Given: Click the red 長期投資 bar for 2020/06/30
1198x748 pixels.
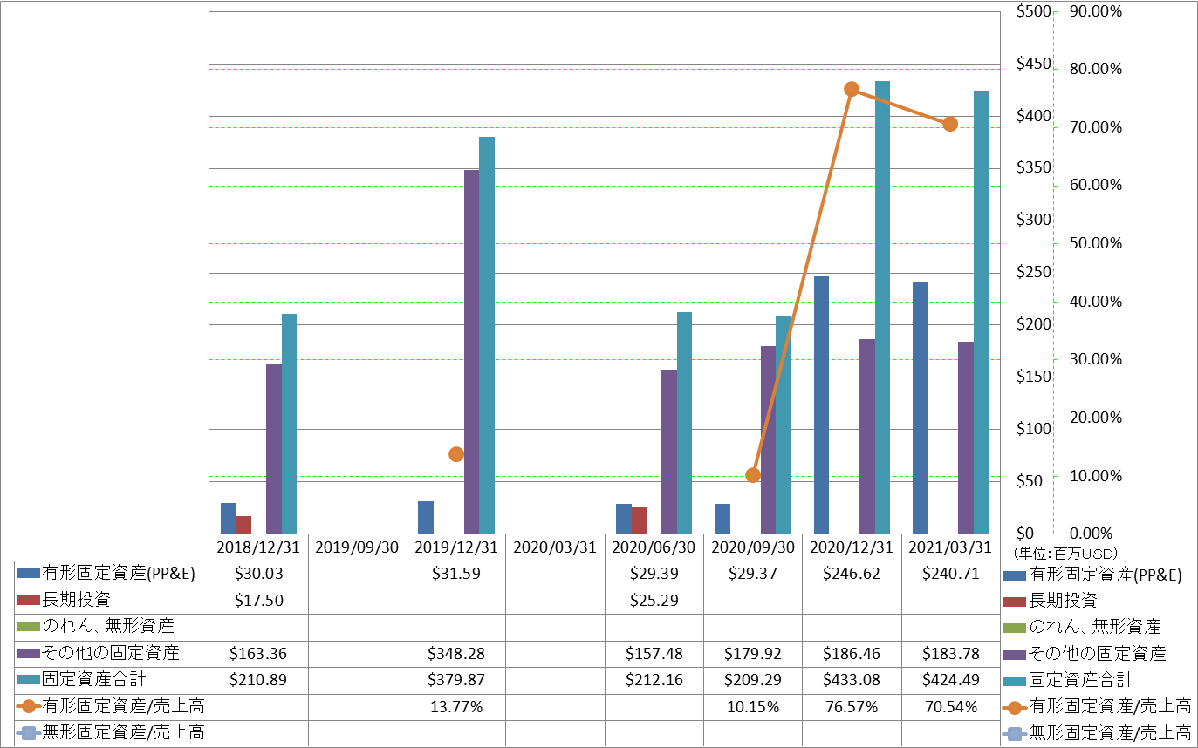Looking at the screenshot, I should [x=639, y=520].
